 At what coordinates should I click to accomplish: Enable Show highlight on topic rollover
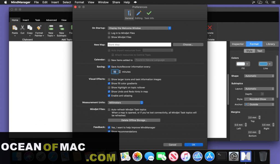point(109,88)
